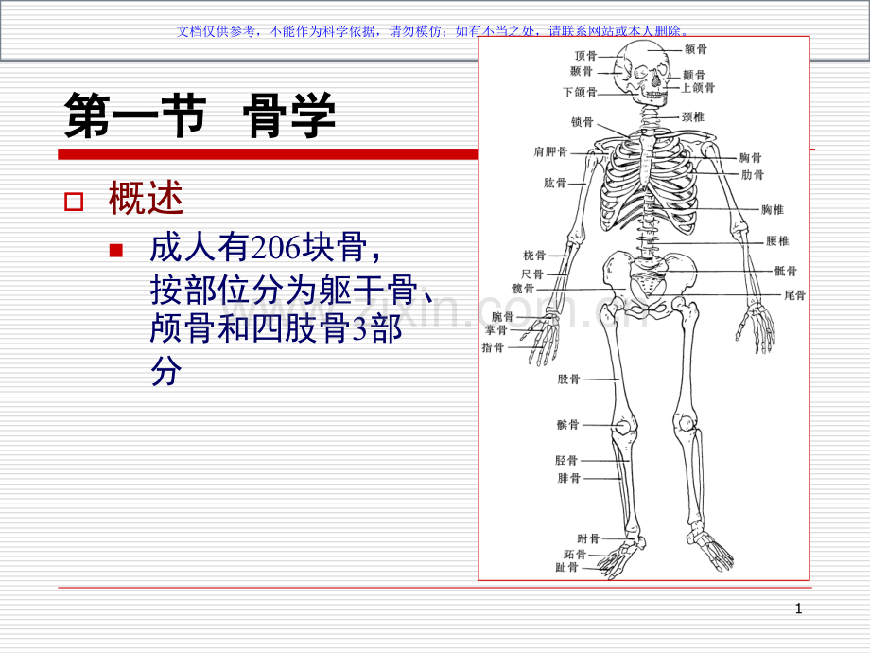The width and height of the screenshot is (870, 653).
Task: Click the 腰椎 label in the diagram
Action: [x=777, y=241]
